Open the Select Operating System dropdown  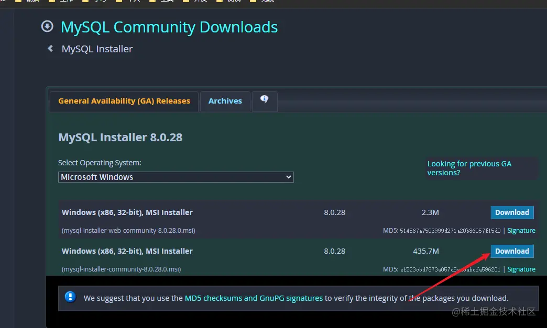pos(176,177)
